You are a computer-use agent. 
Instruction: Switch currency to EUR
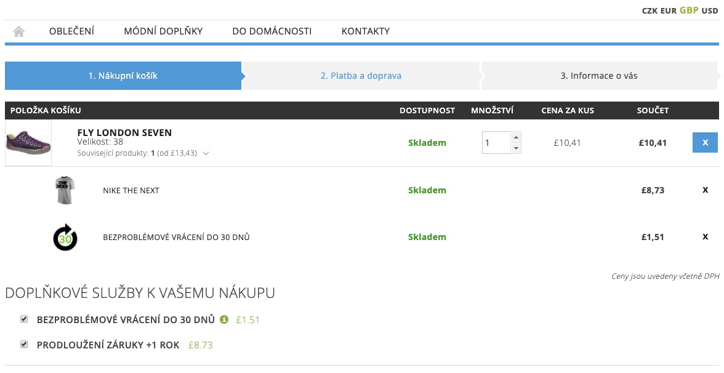[x=669, y=10]
